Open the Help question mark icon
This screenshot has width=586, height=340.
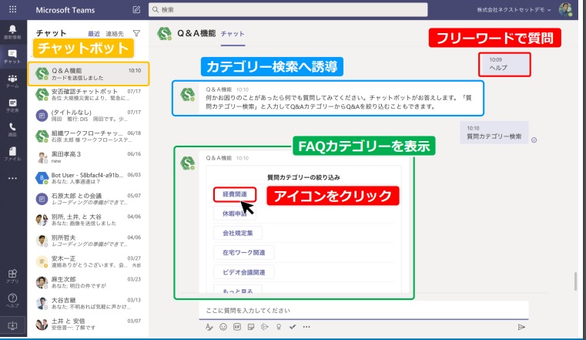[12, 301]
